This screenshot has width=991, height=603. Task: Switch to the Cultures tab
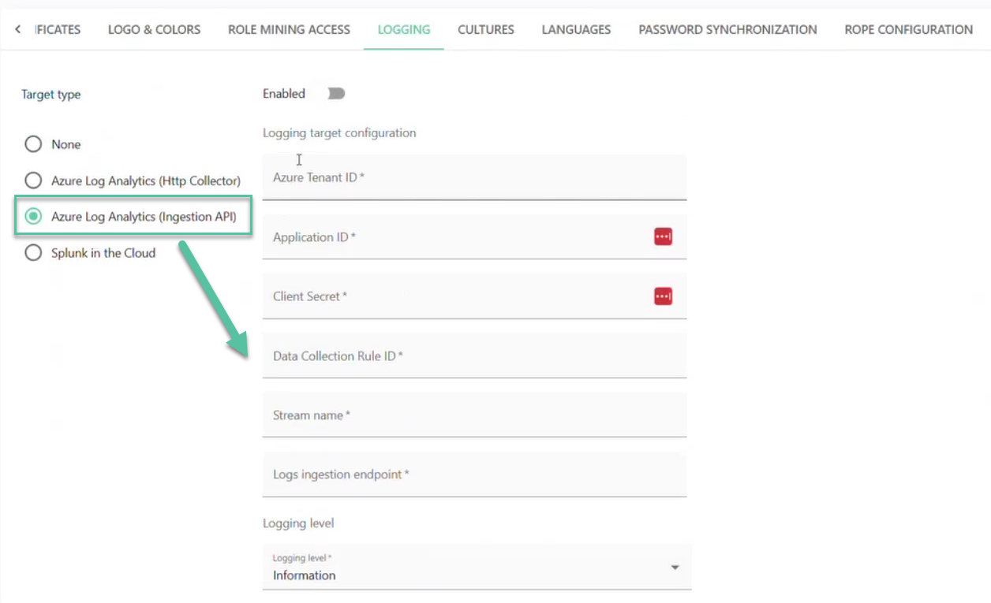[486, 29]
